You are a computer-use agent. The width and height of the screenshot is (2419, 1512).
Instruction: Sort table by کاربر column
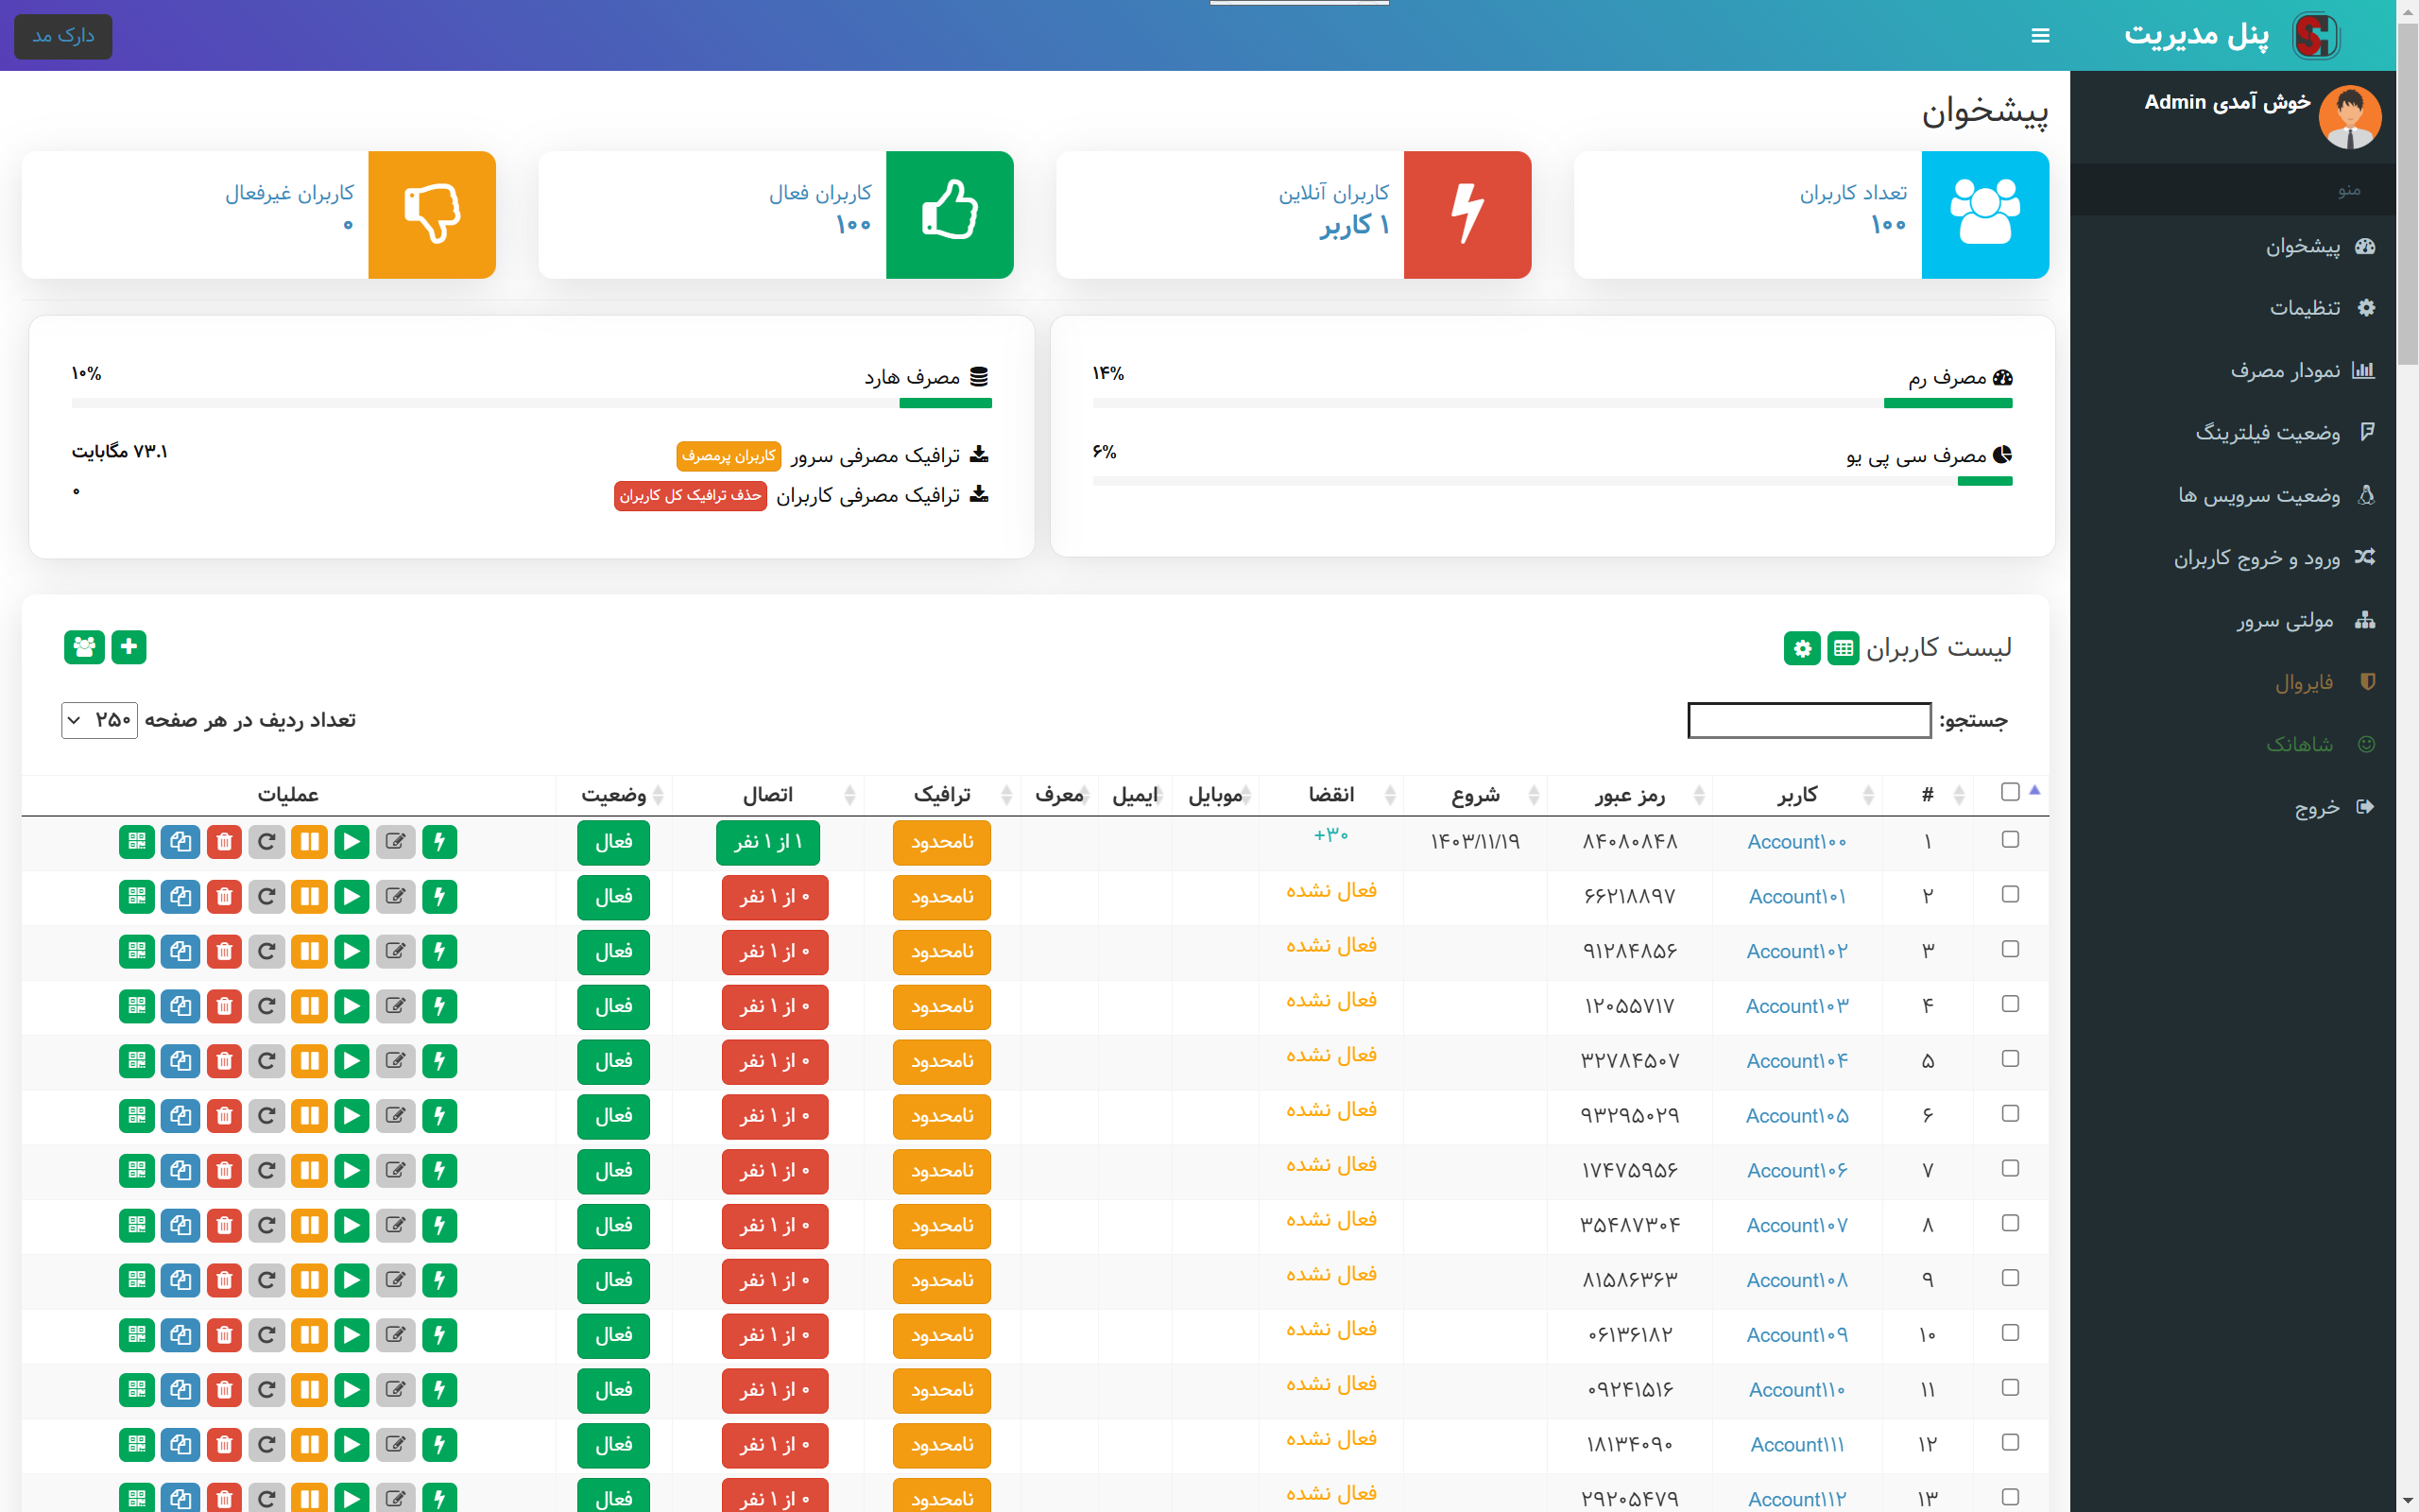1796,795
